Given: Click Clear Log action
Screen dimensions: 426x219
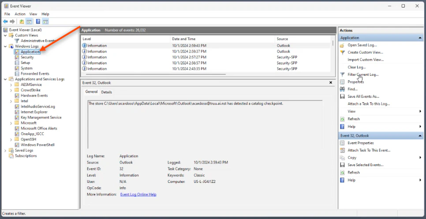Looking at the screenshot, I should (x=357, y=67).
